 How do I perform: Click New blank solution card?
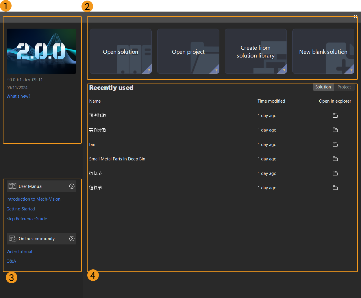point(323,51)
